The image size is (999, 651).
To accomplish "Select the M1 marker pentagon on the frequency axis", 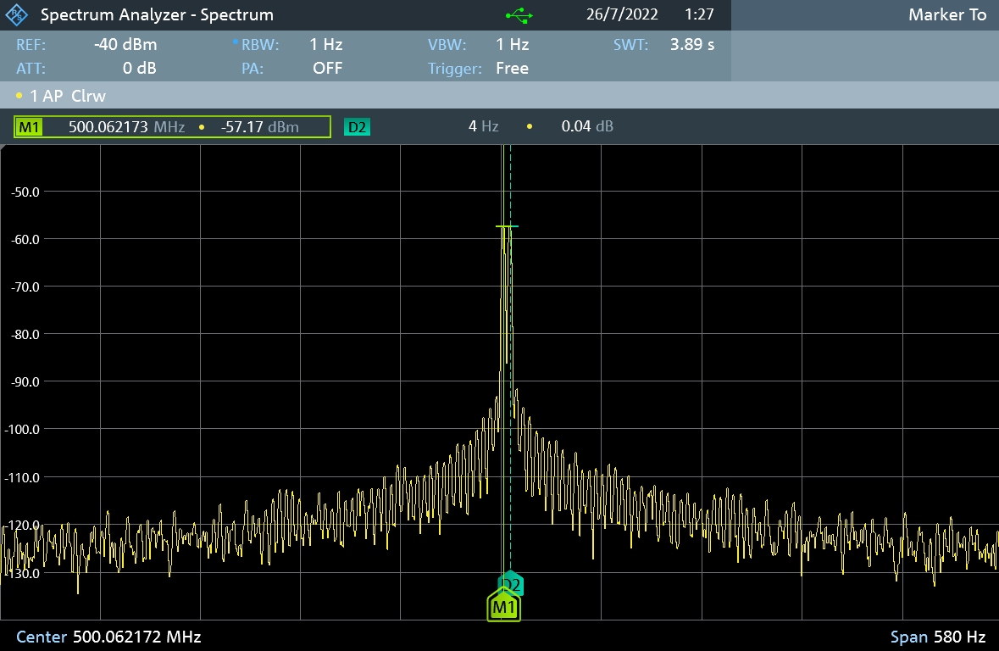I will click(503, 607).
